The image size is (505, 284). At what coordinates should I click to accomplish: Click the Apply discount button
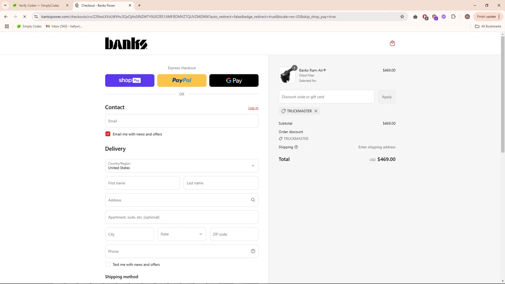[387, 97]
